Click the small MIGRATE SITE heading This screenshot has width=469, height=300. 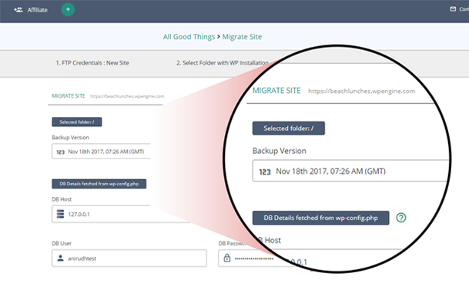[x=69, y=96]
